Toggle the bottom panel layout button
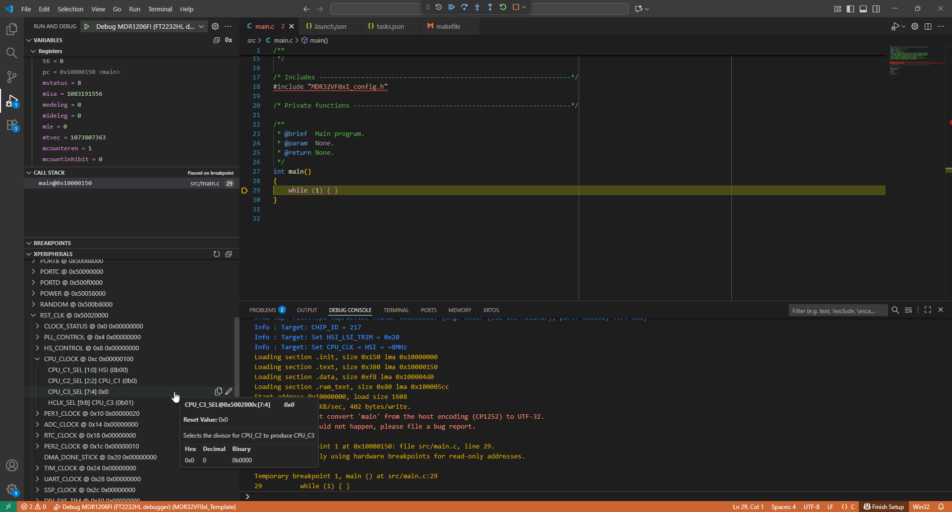 [863, 9]
